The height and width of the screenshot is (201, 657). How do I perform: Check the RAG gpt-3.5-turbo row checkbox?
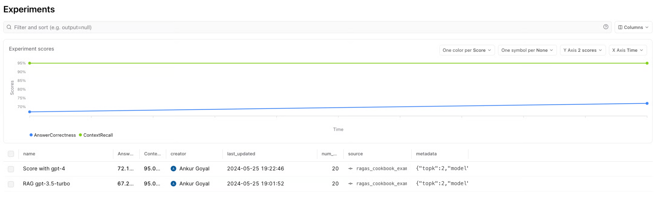[x=11, y=184]
